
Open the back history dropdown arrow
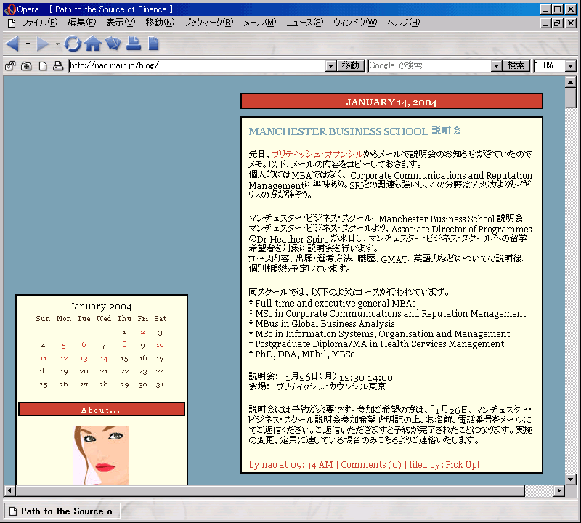pos(28,44)
